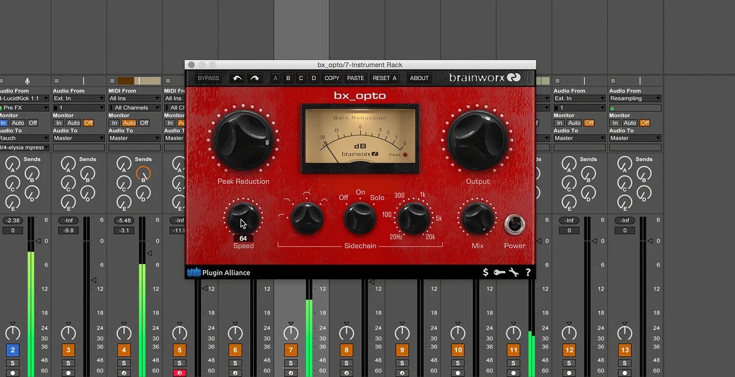Open track 3 Audio From 'Ext. In' dropdown

[x=79, y=98]
